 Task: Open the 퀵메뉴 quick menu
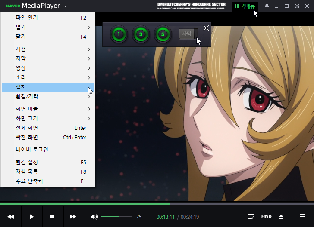coord(245,6)
